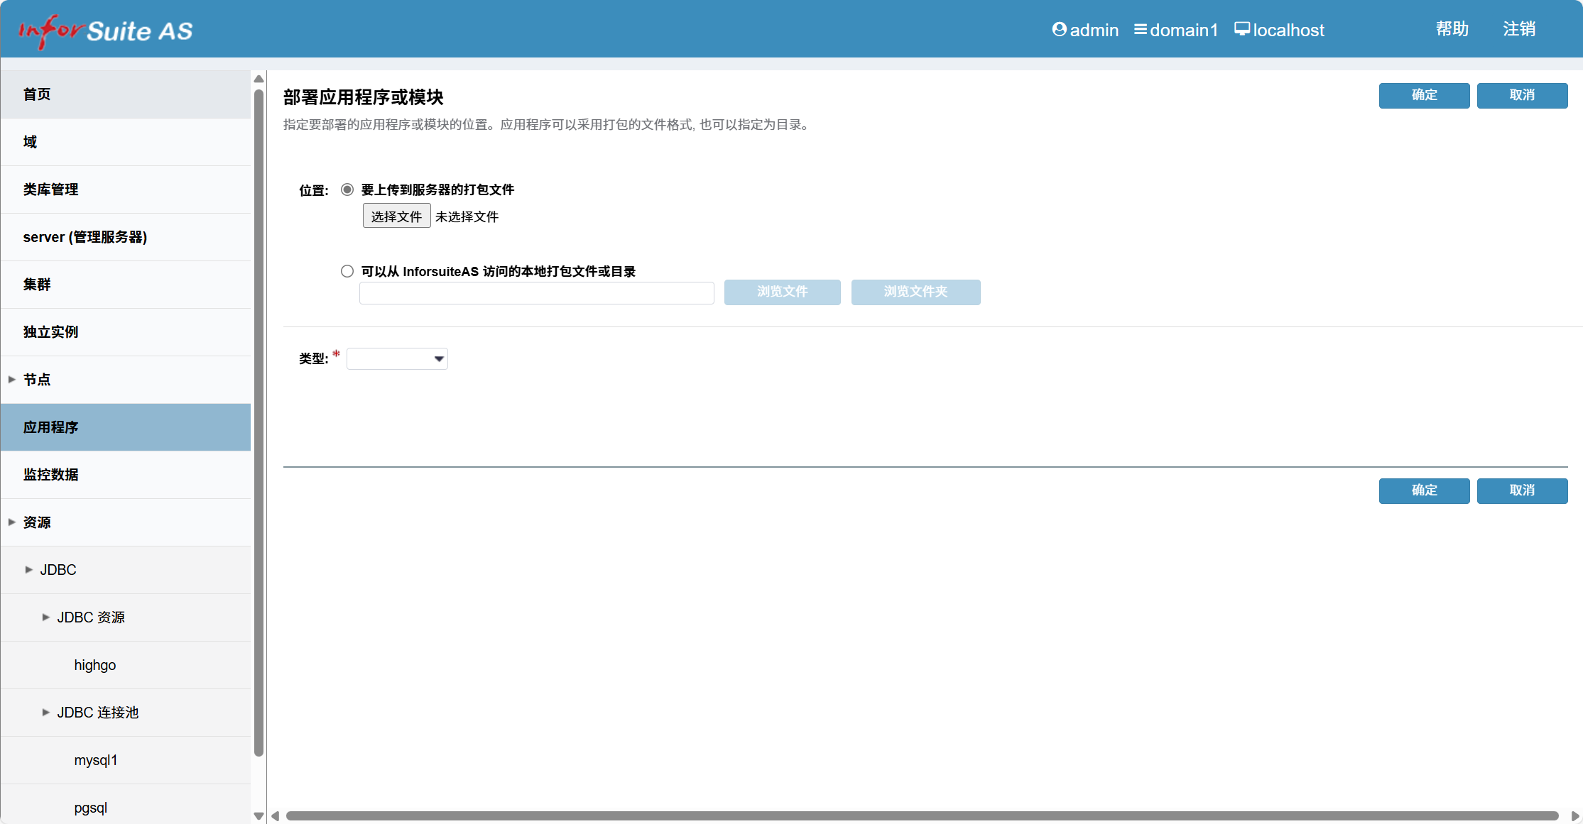Collapse the 资源 tree node
The height and width of the screenshot is (824, 1583).
click(12, 522)
